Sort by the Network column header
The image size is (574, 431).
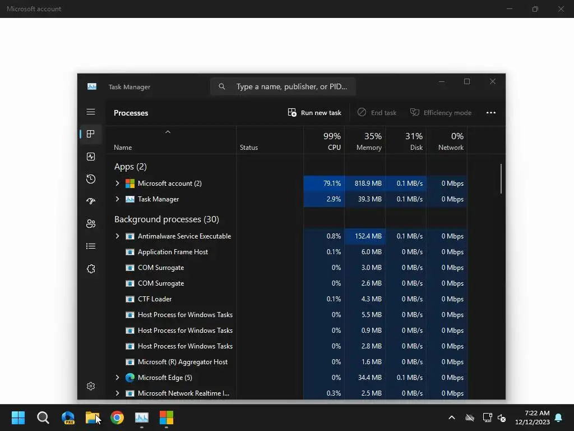pyautogui.click(x=447, y=141)
